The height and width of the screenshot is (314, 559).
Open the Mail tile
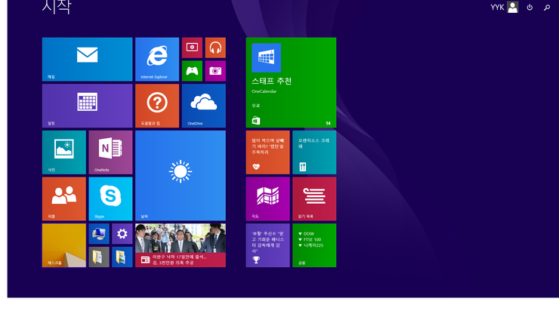click(x=88, y=60)
